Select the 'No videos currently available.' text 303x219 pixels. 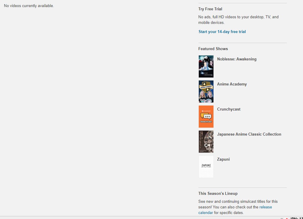(x=29, y=6)
